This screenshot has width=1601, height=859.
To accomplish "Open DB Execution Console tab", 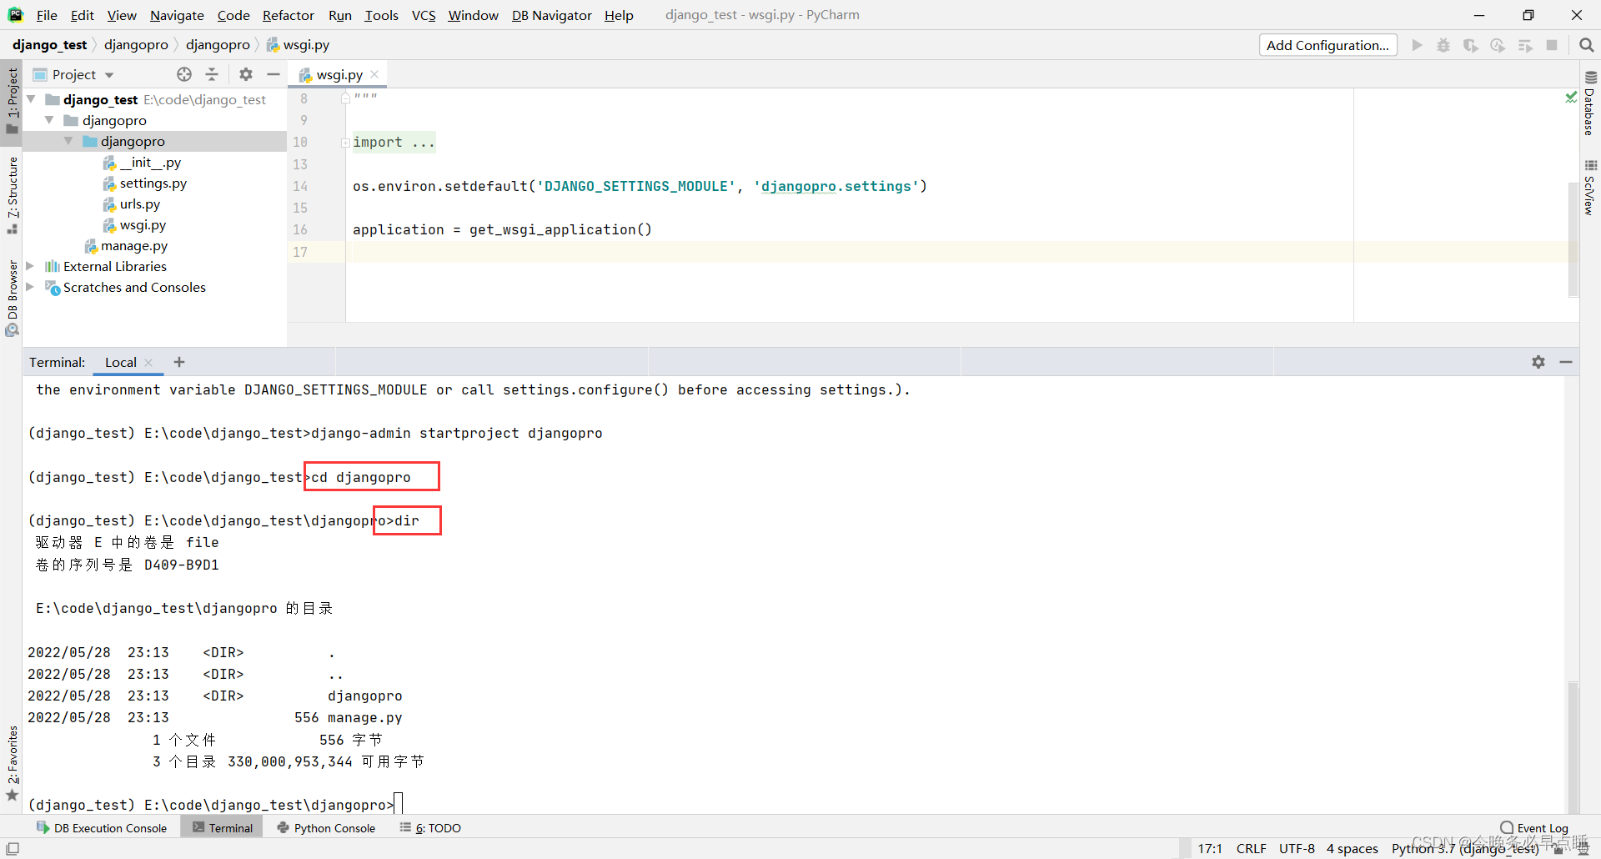I will pos(102,828).
